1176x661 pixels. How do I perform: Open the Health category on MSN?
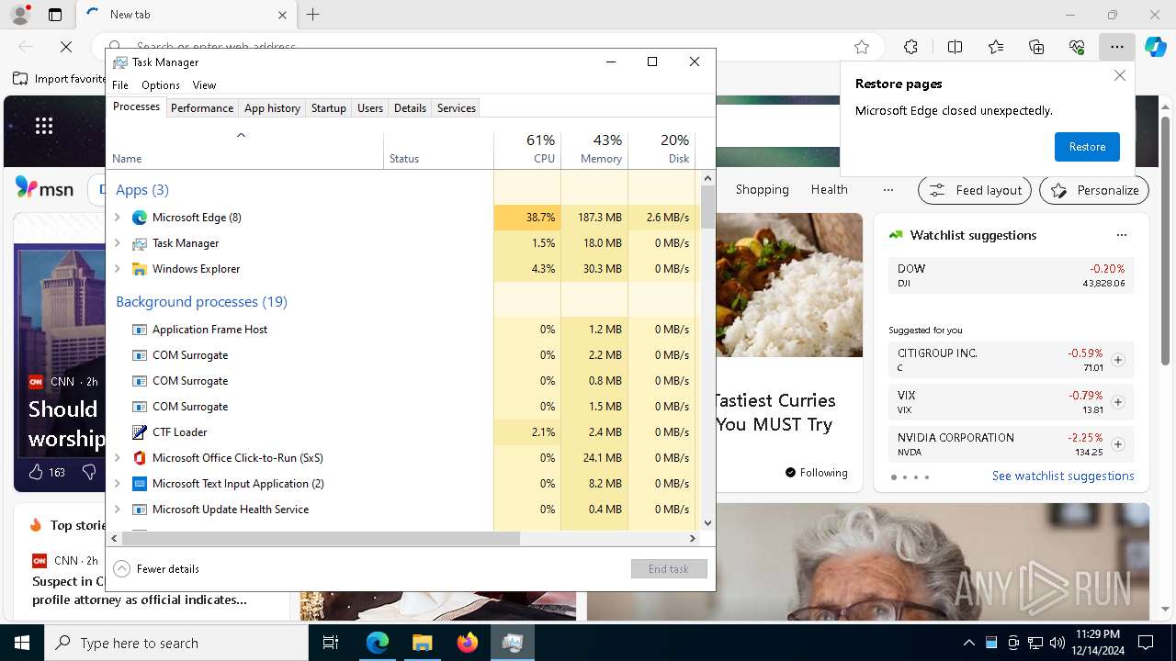pos(829,189)
